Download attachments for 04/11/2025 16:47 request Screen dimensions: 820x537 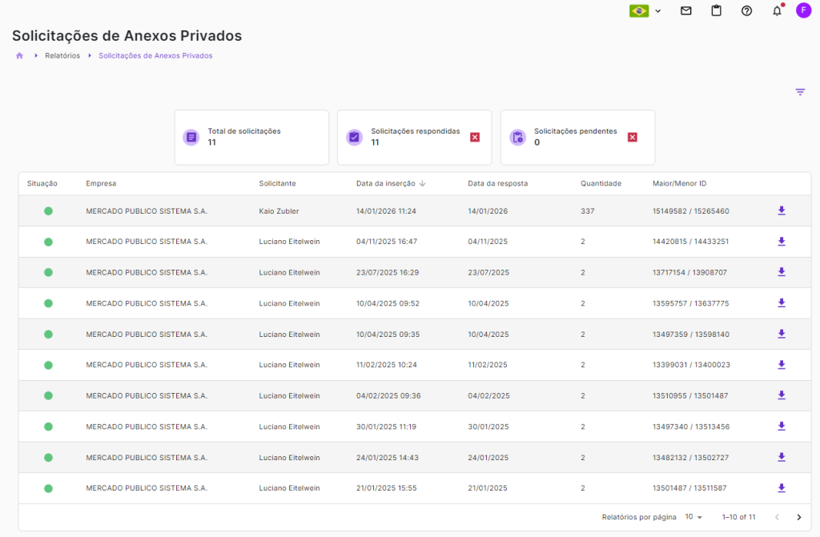[782, 242]
